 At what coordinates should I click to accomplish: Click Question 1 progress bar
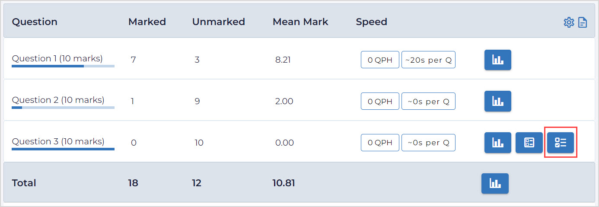click(x=63, y=67)
